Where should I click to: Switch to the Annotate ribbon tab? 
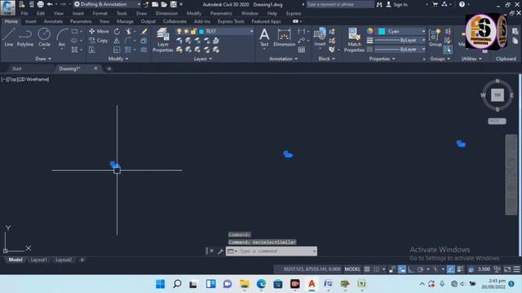pos(53,21)
